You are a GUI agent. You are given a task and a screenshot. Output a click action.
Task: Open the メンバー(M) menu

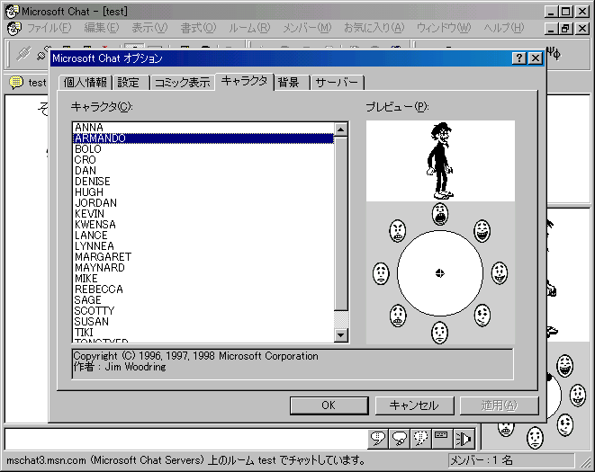pos(307,28)
